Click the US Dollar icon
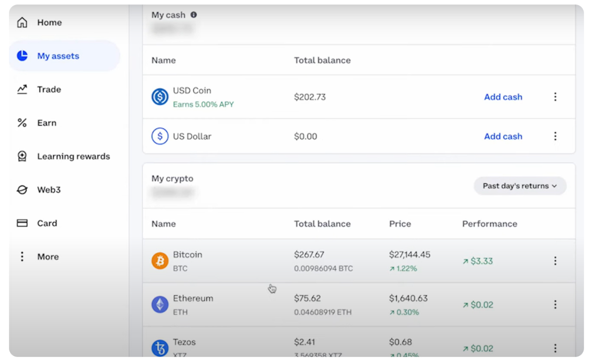 click(x=160, y=136)
